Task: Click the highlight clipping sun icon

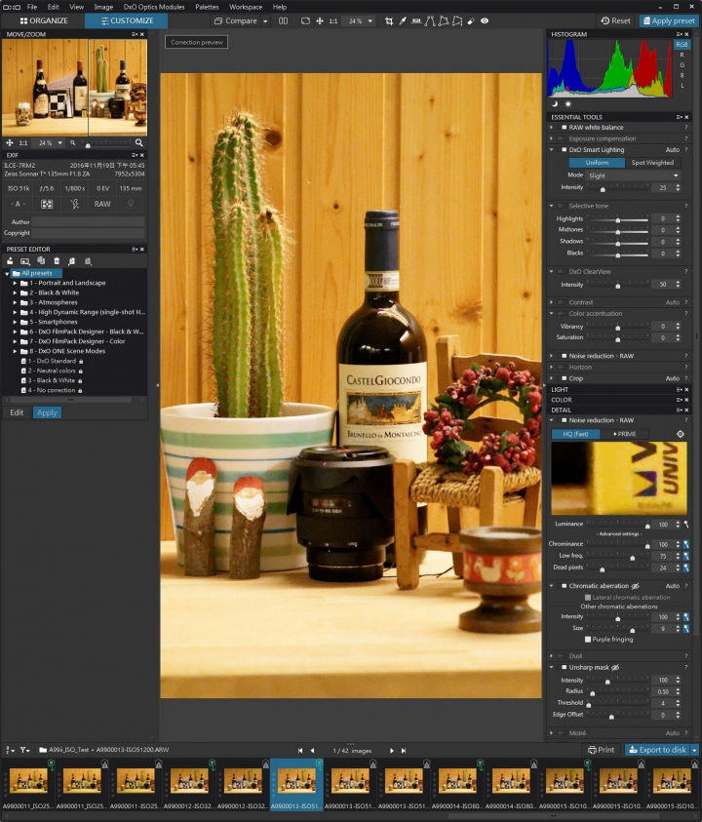Action: (567, 103)
